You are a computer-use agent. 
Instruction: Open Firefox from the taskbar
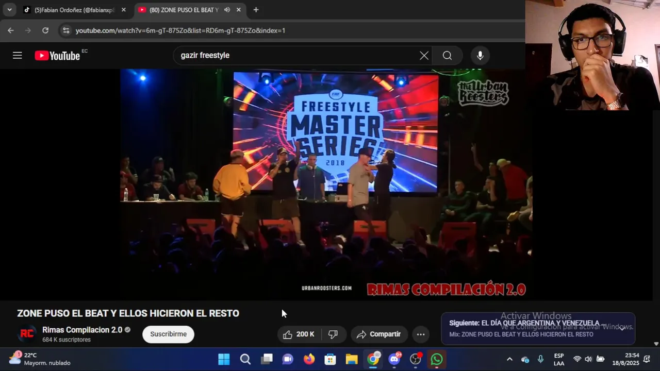click(x=309, y=359)
